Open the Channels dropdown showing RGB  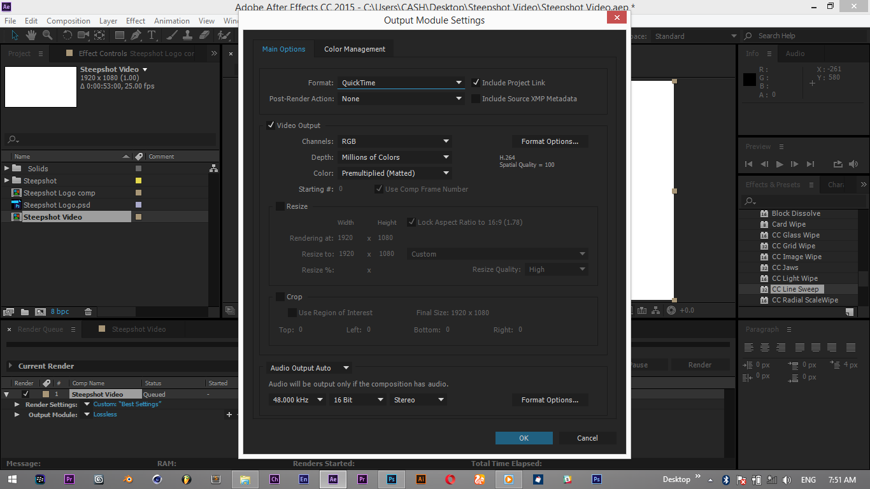(394, 141)
